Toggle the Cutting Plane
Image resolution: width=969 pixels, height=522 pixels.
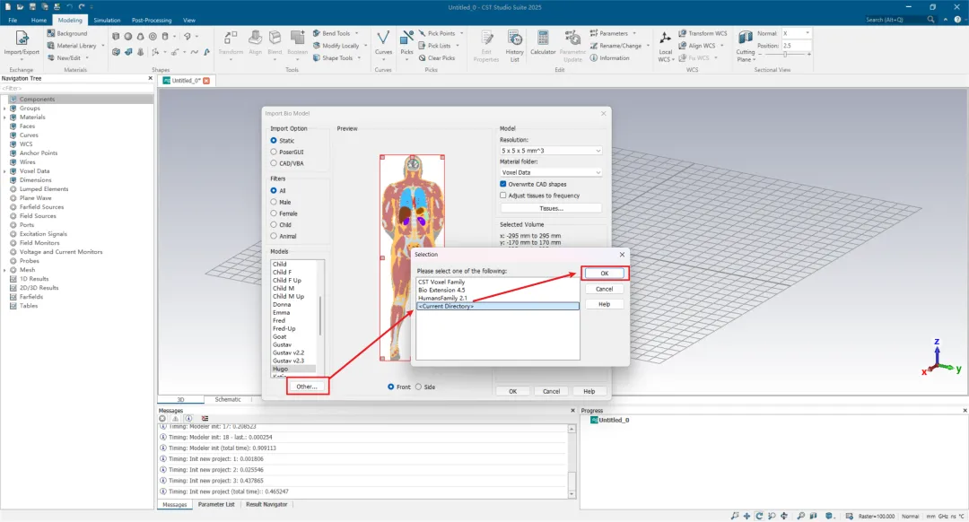746,46
